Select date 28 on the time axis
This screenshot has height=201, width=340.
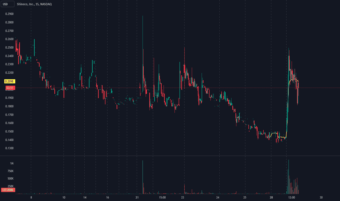[271, 197]
